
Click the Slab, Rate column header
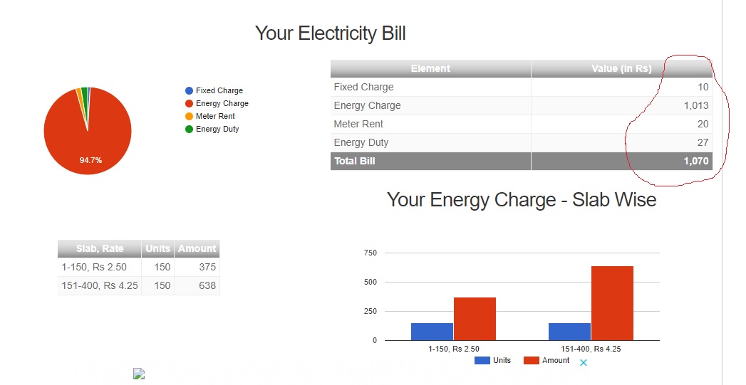pos(100,248)
